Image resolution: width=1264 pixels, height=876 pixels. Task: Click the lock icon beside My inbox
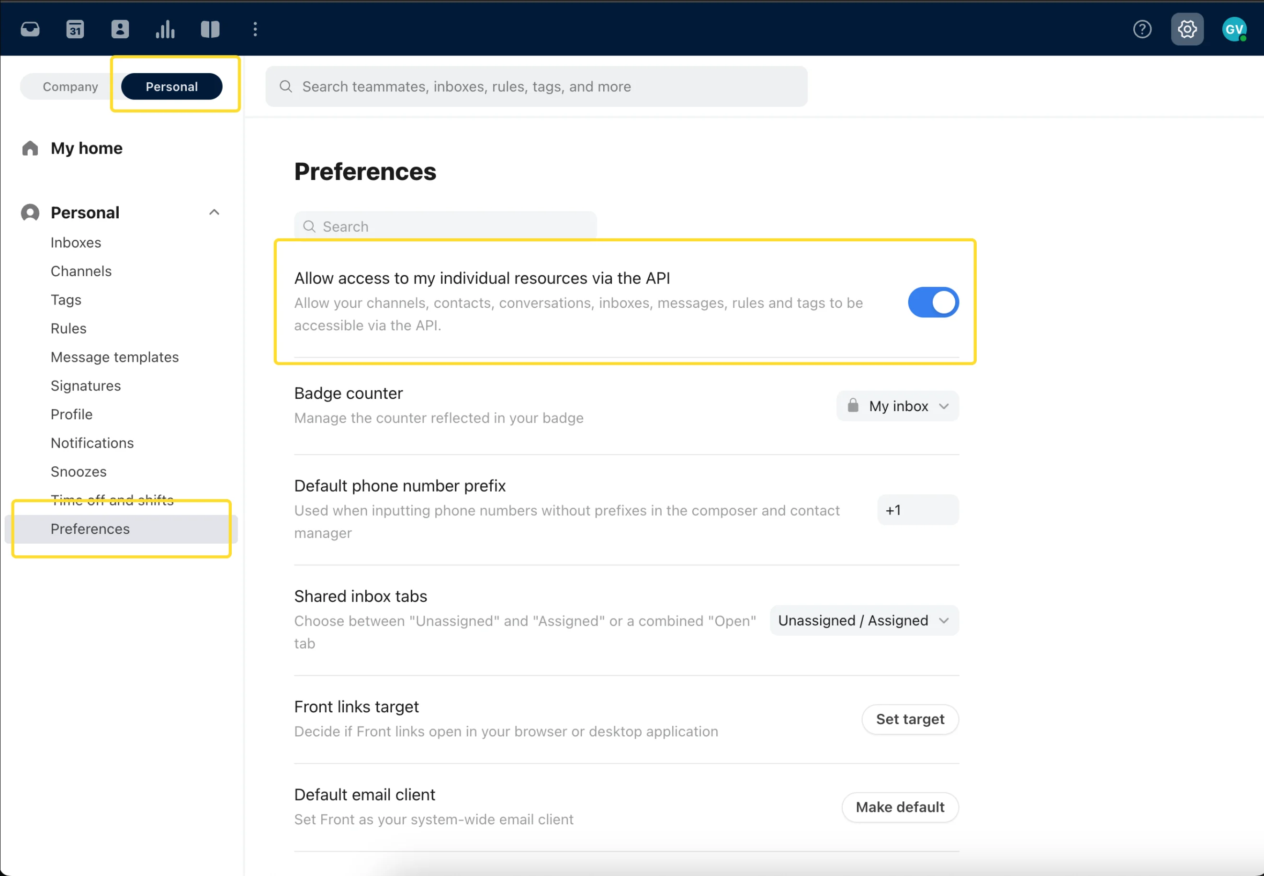pos(853,405)
